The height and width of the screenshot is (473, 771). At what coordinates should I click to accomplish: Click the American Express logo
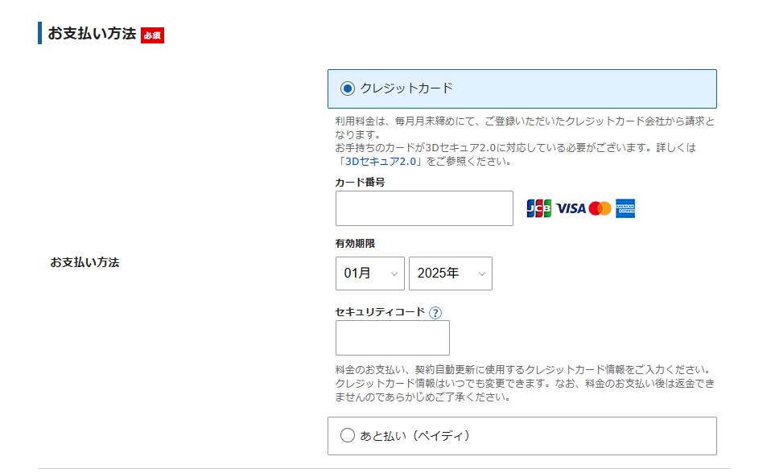pos(625,208)
